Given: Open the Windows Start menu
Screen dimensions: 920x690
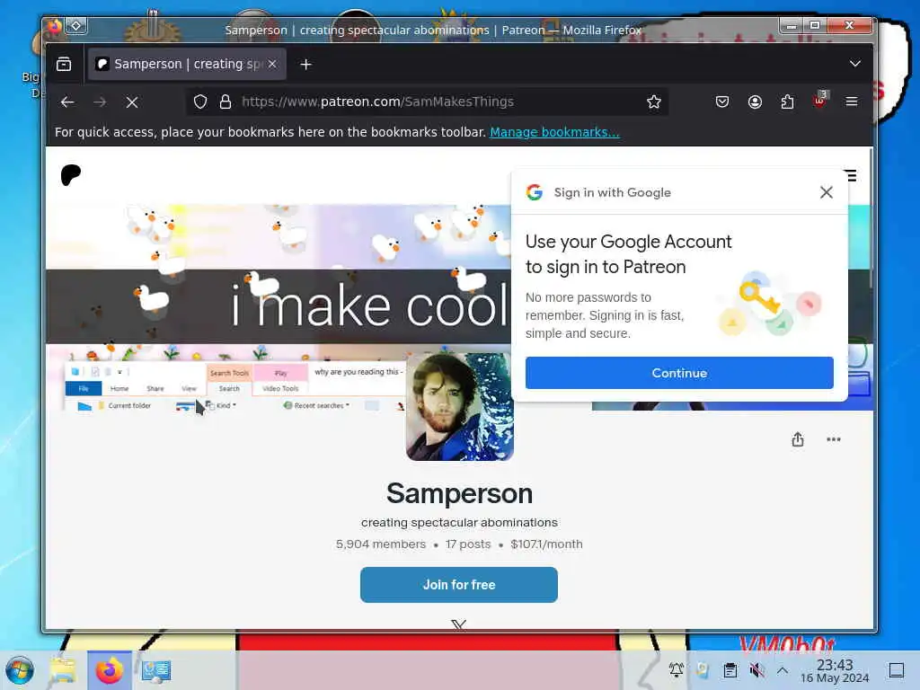Looking at the screenshot, I should coord(20,670).
